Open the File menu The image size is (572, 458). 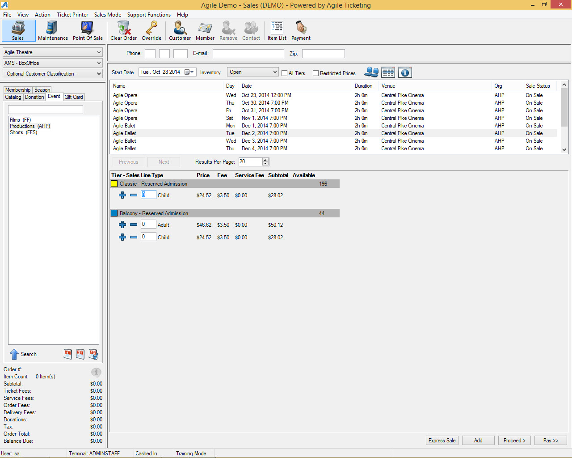7,15
